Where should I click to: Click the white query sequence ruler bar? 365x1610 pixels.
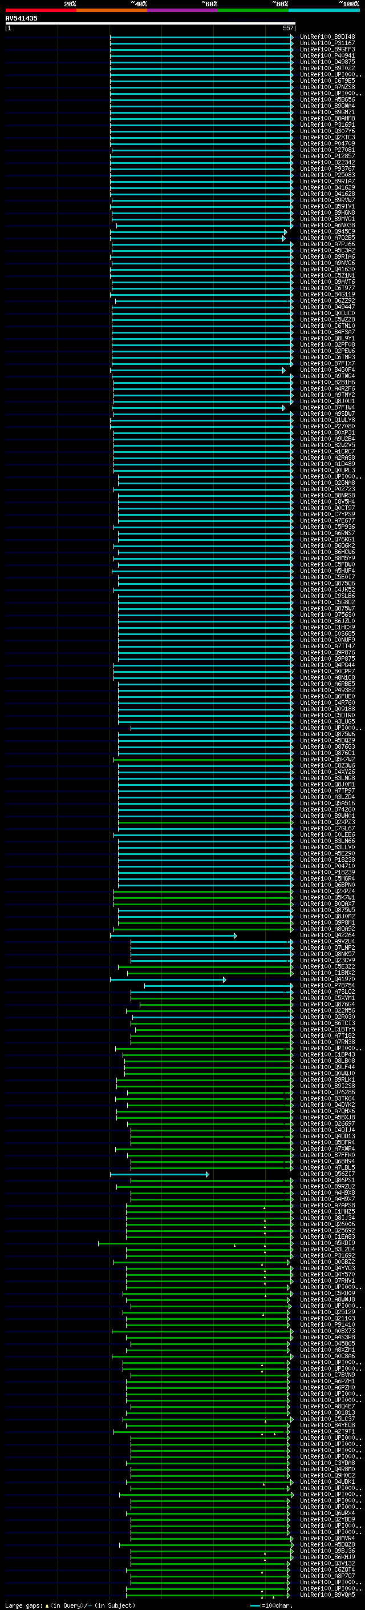(151, 23)
